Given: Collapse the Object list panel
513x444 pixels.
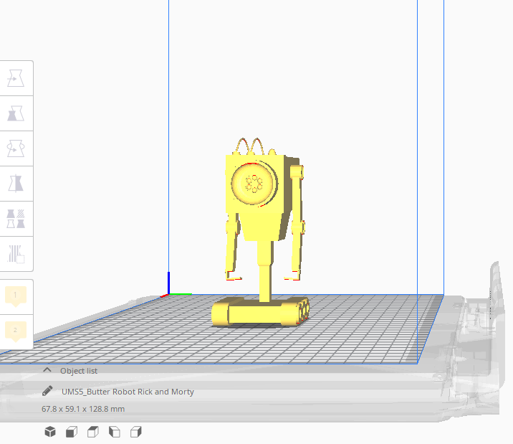Looking at the screenshot, I should click(47, 370).
